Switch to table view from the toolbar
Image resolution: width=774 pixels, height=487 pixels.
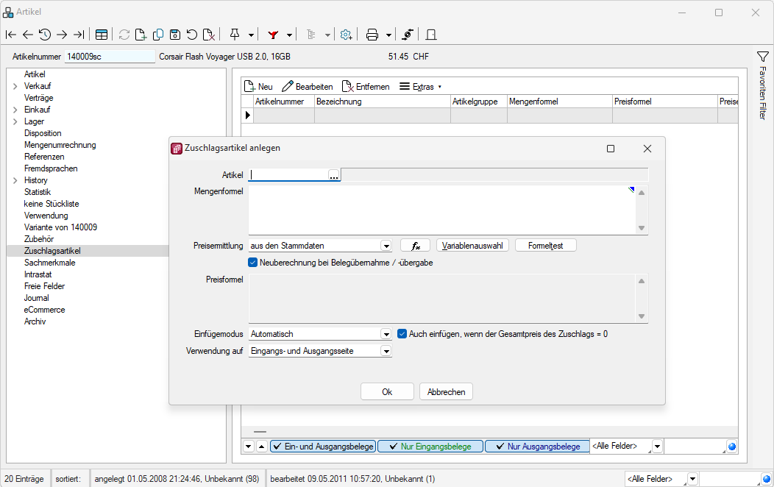click(102, 35)
